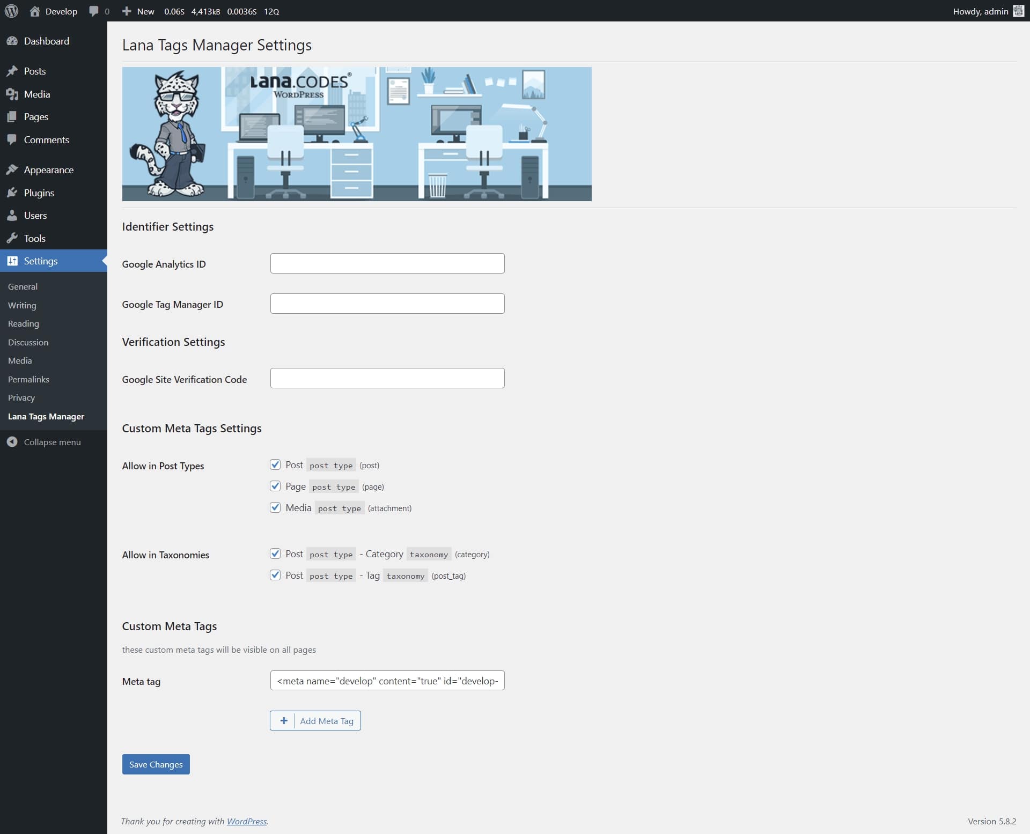
Task: Open Dashboard menu label
Action: click(x=47, y=41)
